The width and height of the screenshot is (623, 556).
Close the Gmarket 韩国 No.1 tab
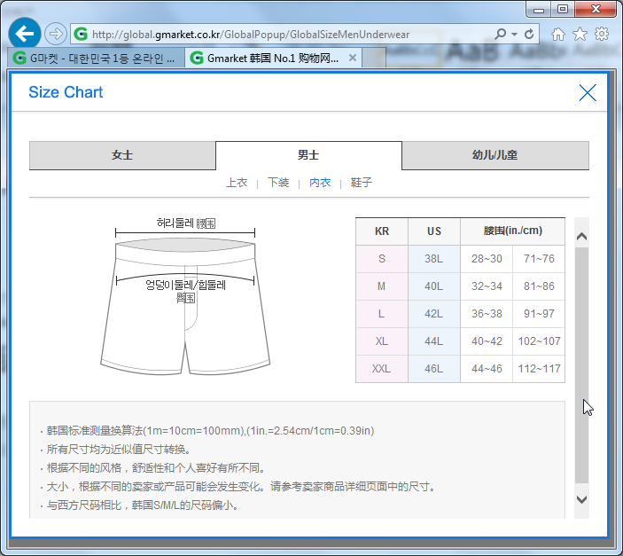point(352,59)
